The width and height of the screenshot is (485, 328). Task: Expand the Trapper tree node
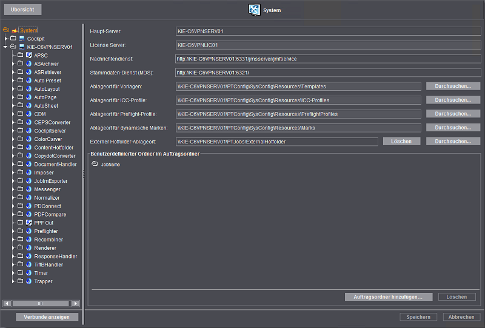click(x=13, y=281)
